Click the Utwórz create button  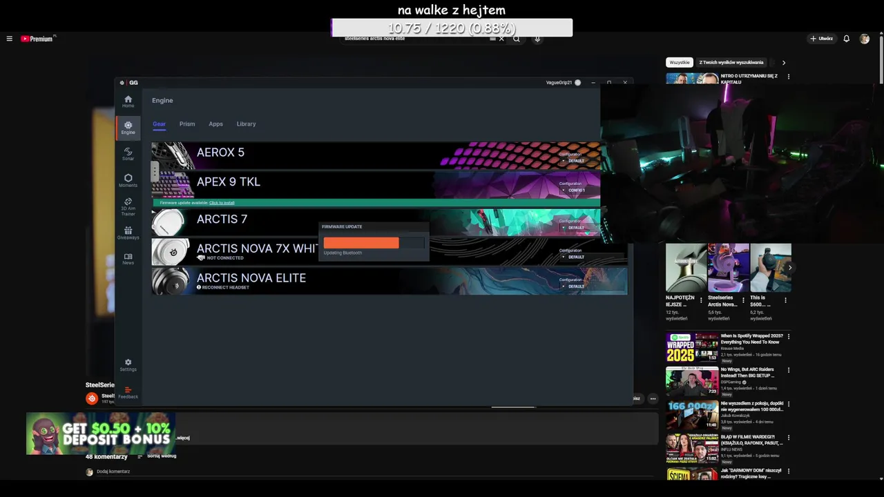pyautogui.click(x=822, y=39)
